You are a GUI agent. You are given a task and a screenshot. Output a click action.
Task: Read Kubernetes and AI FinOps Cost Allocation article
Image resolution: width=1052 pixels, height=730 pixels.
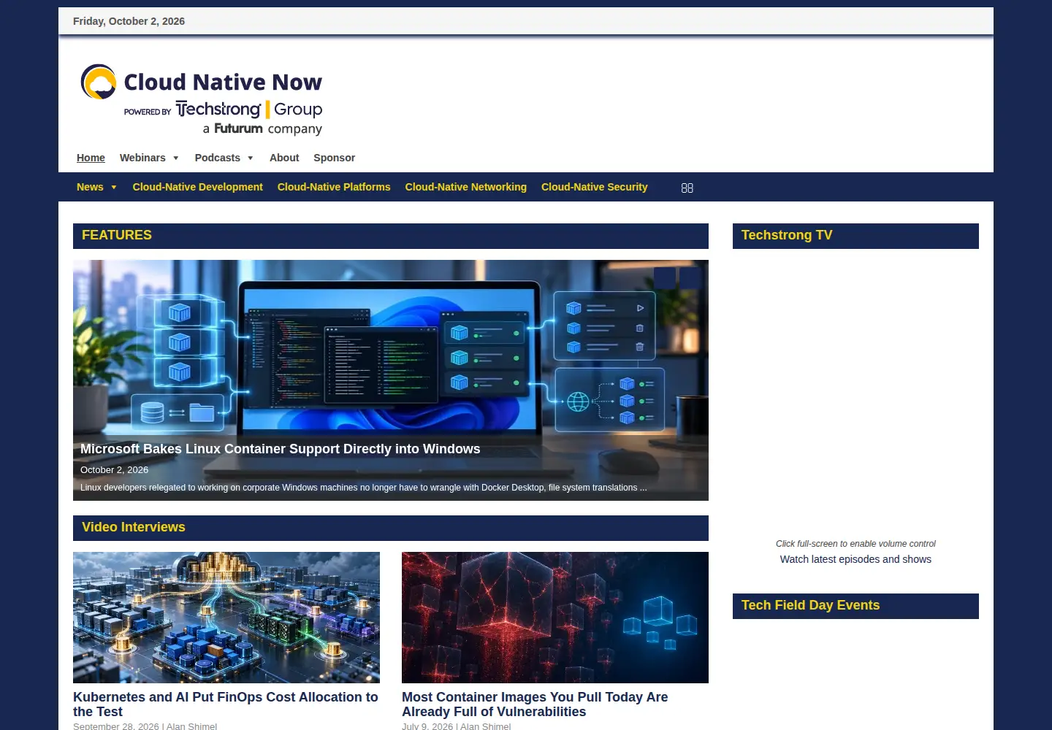click(x=226, y=704)
